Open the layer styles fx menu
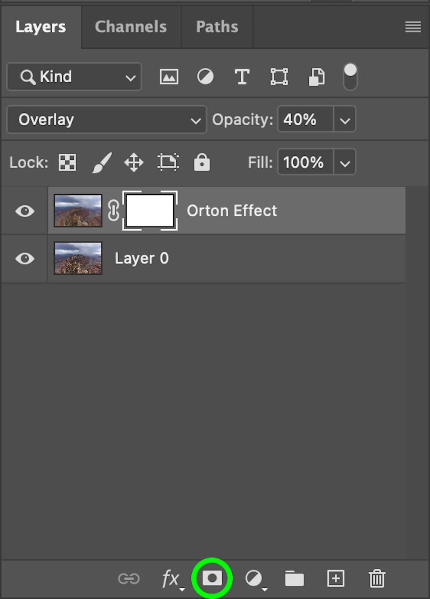The image size is (430, 599). point(171,579)
